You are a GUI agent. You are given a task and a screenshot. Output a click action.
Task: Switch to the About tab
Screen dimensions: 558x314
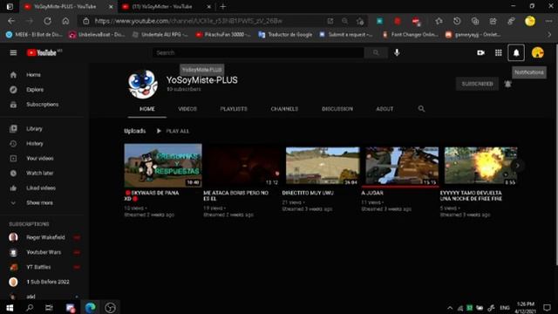[384, 109]
